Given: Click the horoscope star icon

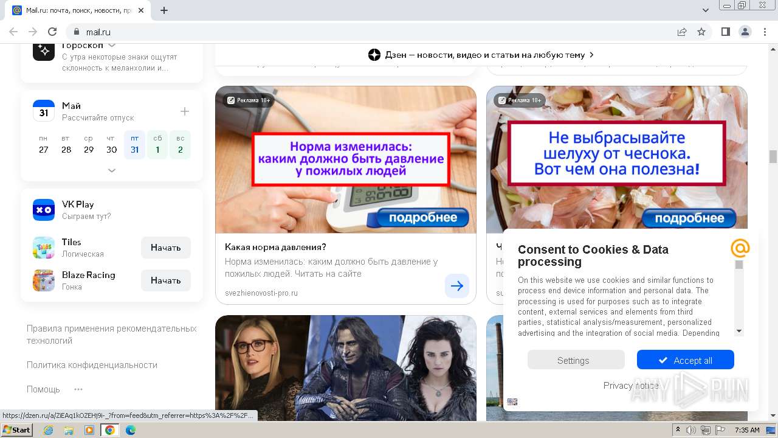Looking at the screenshot, I should (44, 50).
